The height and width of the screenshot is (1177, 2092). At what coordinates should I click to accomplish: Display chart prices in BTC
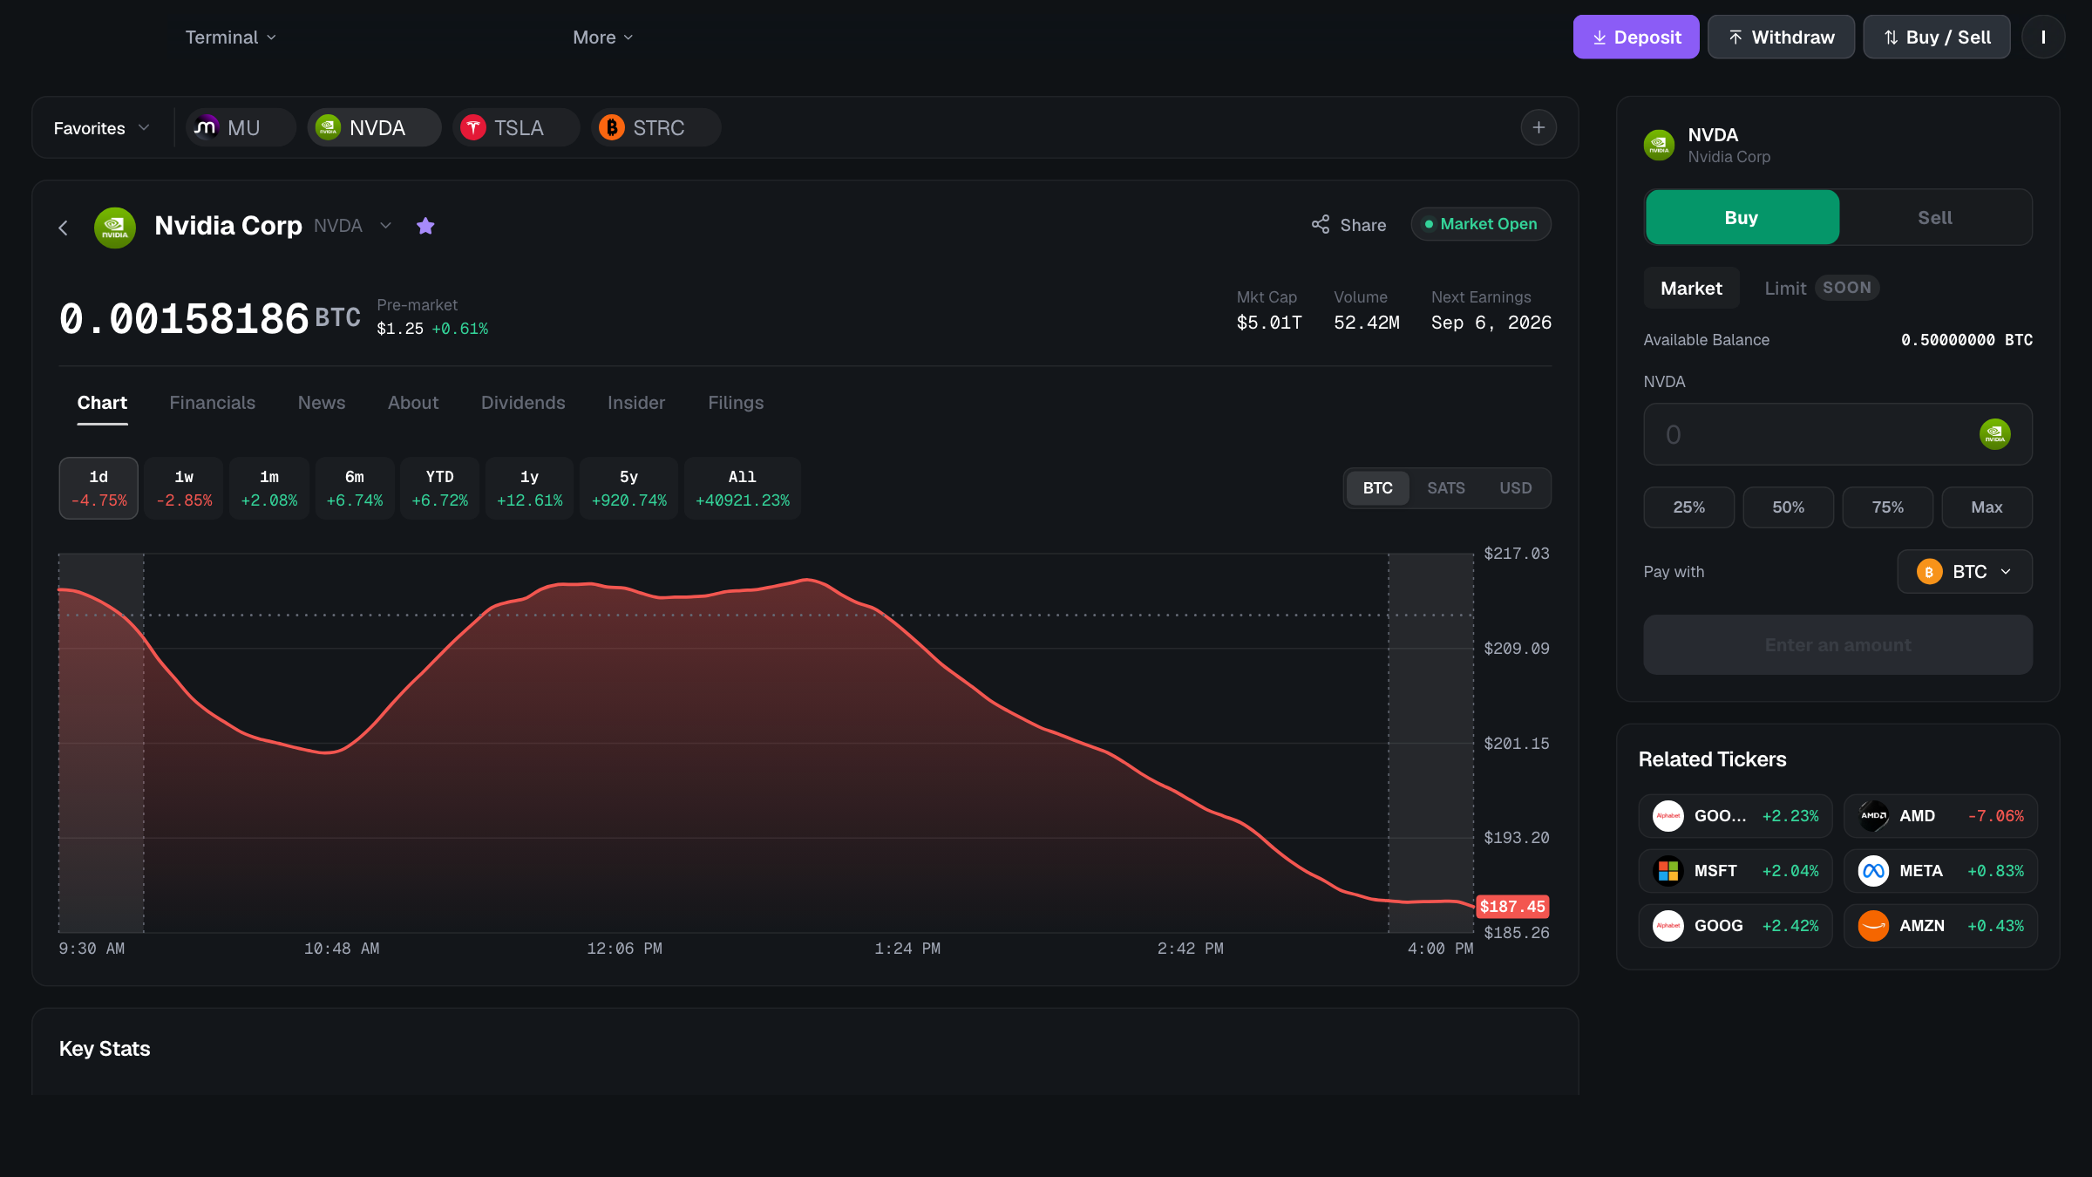tap(1377, 488)
